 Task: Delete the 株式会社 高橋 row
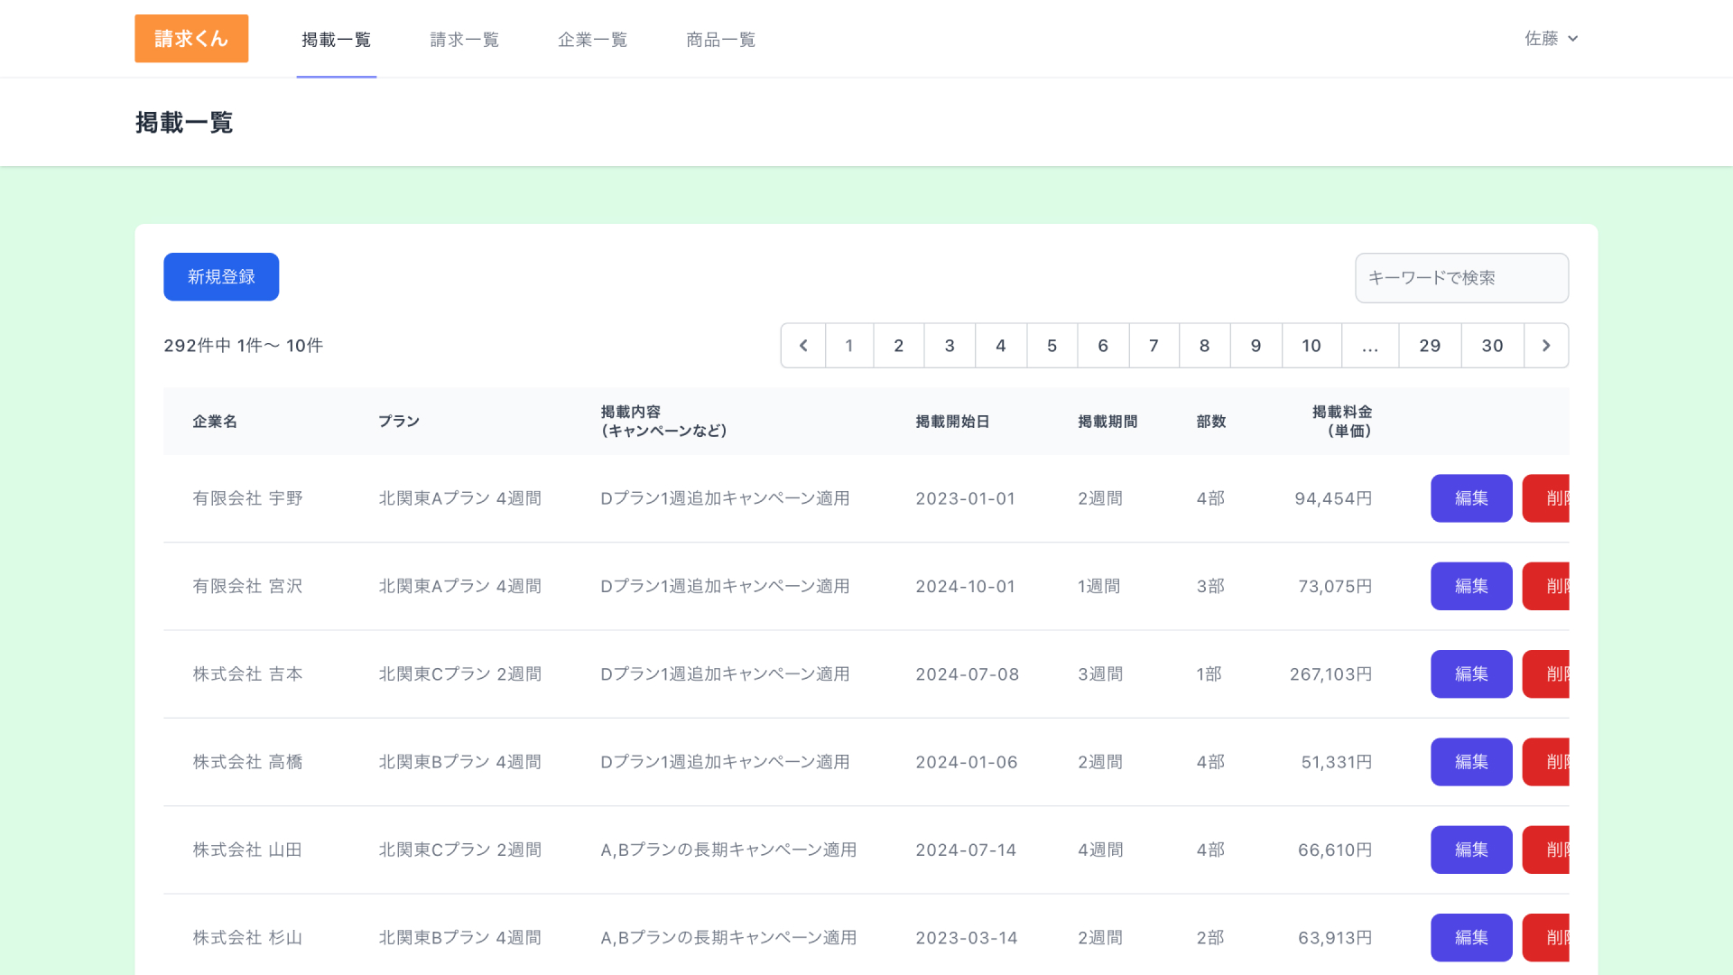[x=1546, y=762]
